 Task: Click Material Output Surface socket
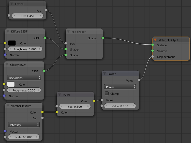pyautogui.click(x=153, y=45)
